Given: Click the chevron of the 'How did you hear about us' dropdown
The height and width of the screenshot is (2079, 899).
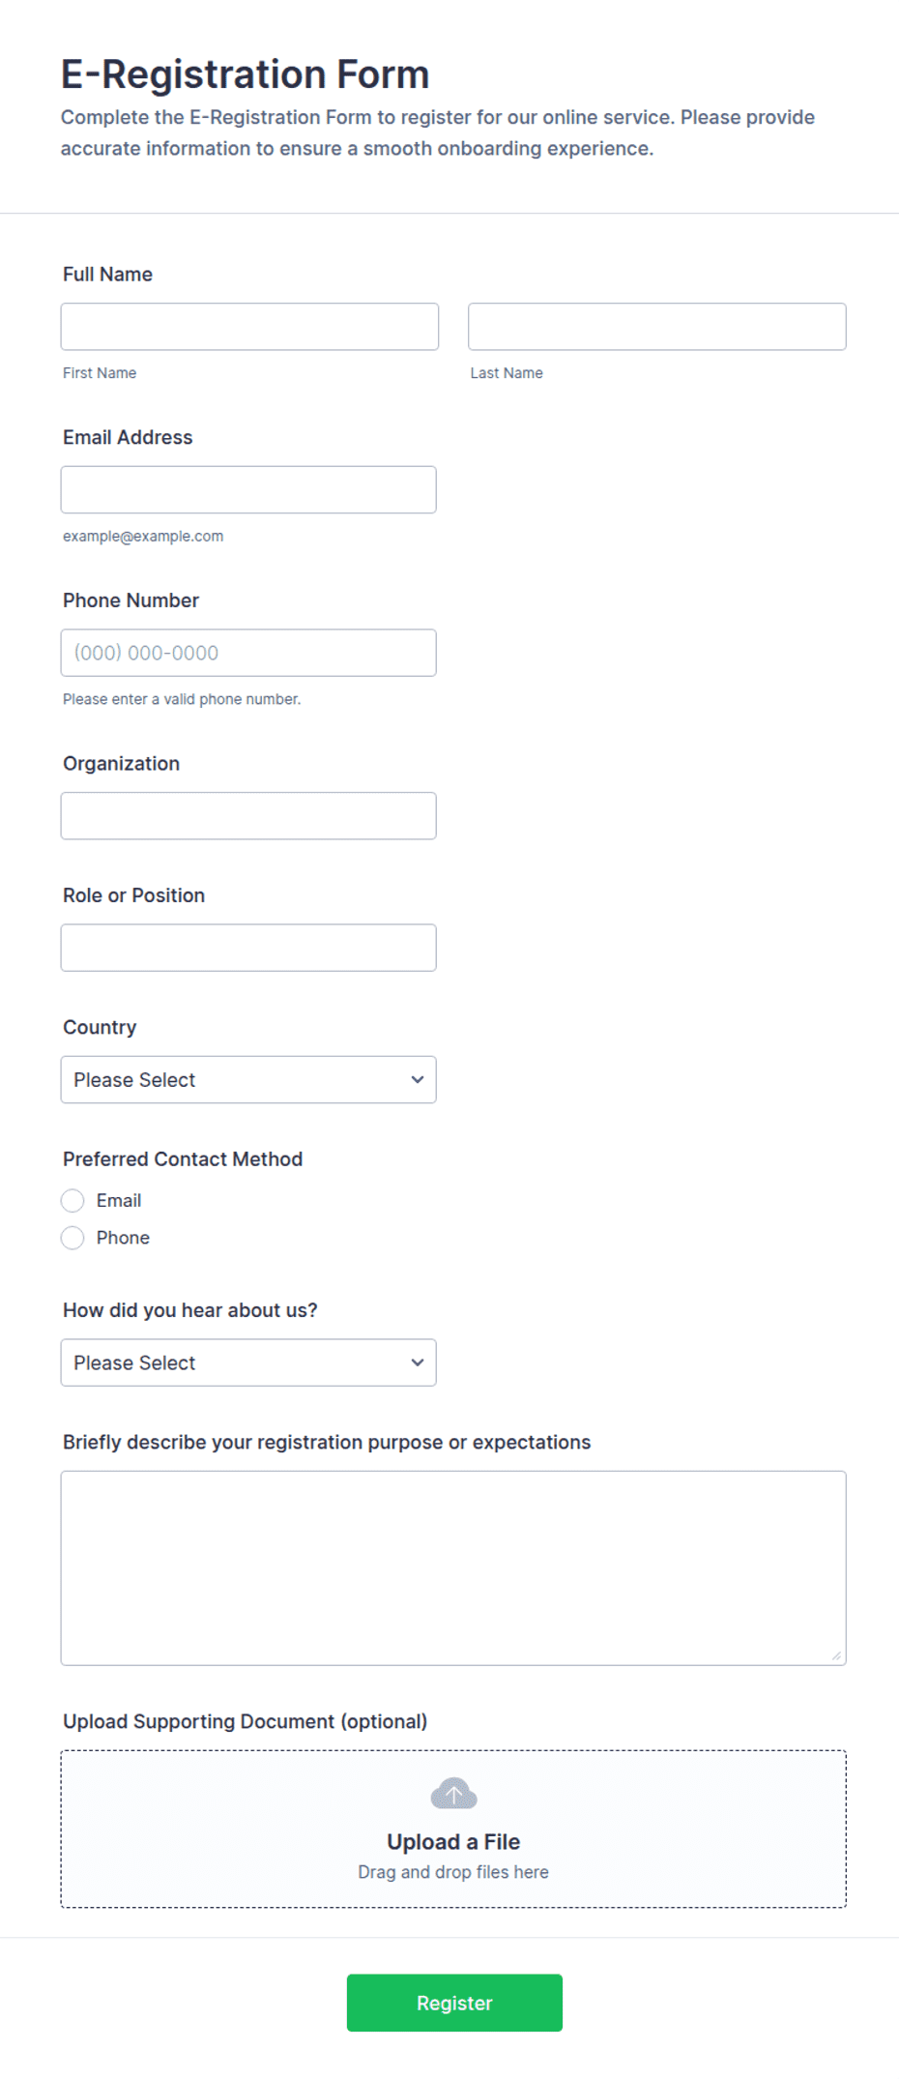Looking at the screenshot, I should click(418, 1362).
